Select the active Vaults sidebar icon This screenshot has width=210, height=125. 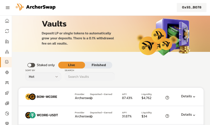(7, 62)
